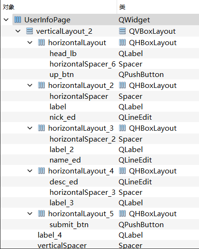The image size is (199, 249).
Task: Collapse the UserInfoPage root node
Action: point(6,20)
